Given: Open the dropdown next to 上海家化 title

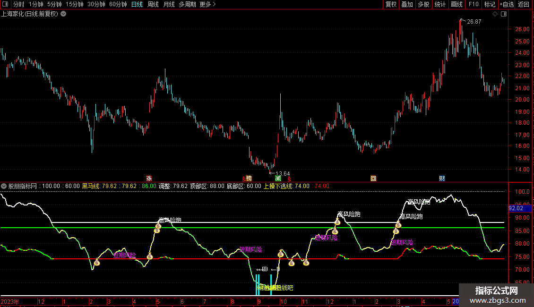Looking at the screenshot, I should tap(63, 14).
